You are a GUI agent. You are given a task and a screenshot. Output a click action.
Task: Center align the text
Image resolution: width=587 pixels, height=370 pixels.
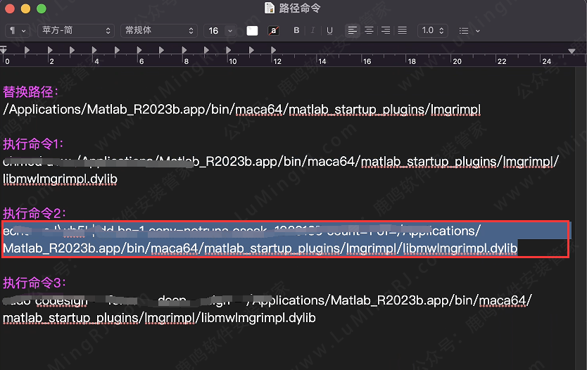[x=370, y=30]
